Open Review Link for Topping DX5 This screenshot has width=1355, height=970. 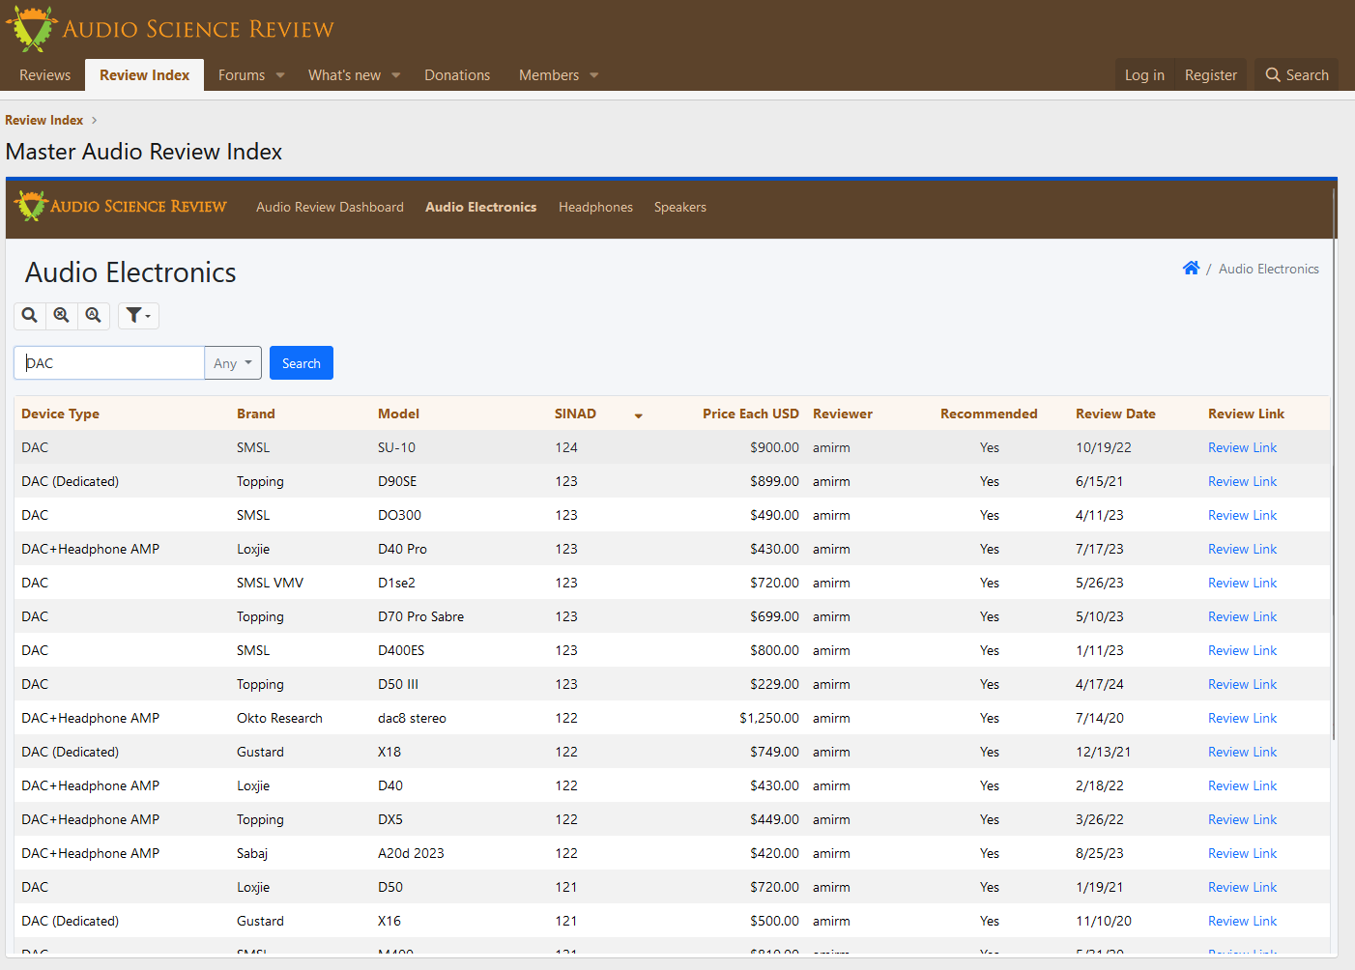pyautogui.click(x=1242, y=819)
